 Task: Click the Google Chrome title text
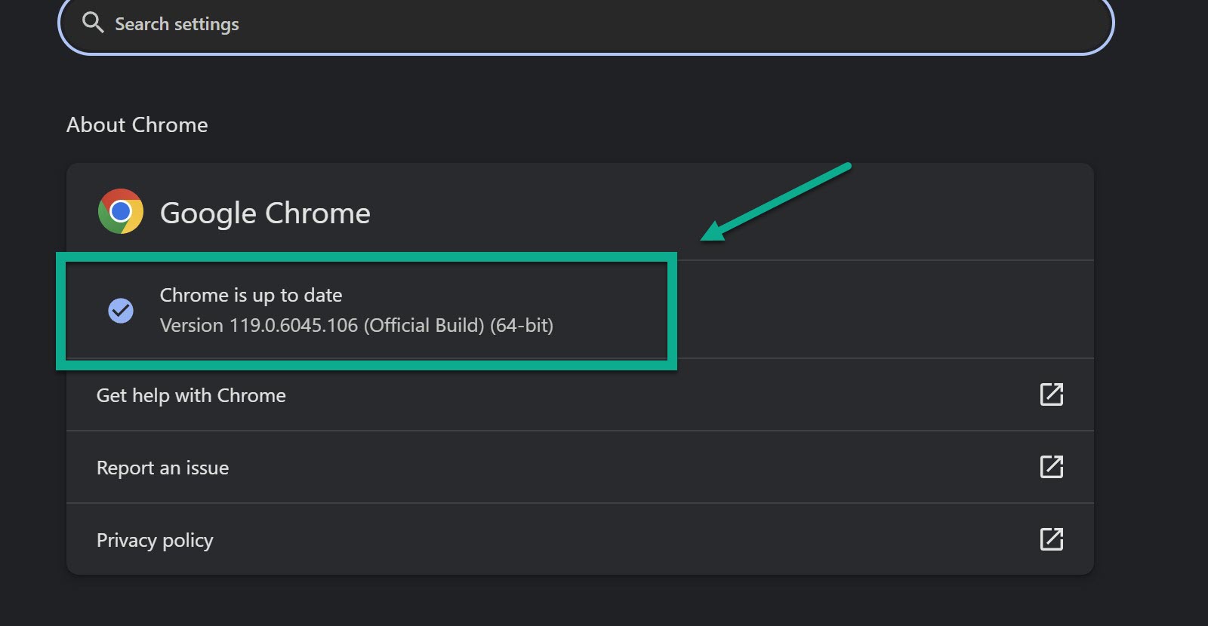point(265,212)
